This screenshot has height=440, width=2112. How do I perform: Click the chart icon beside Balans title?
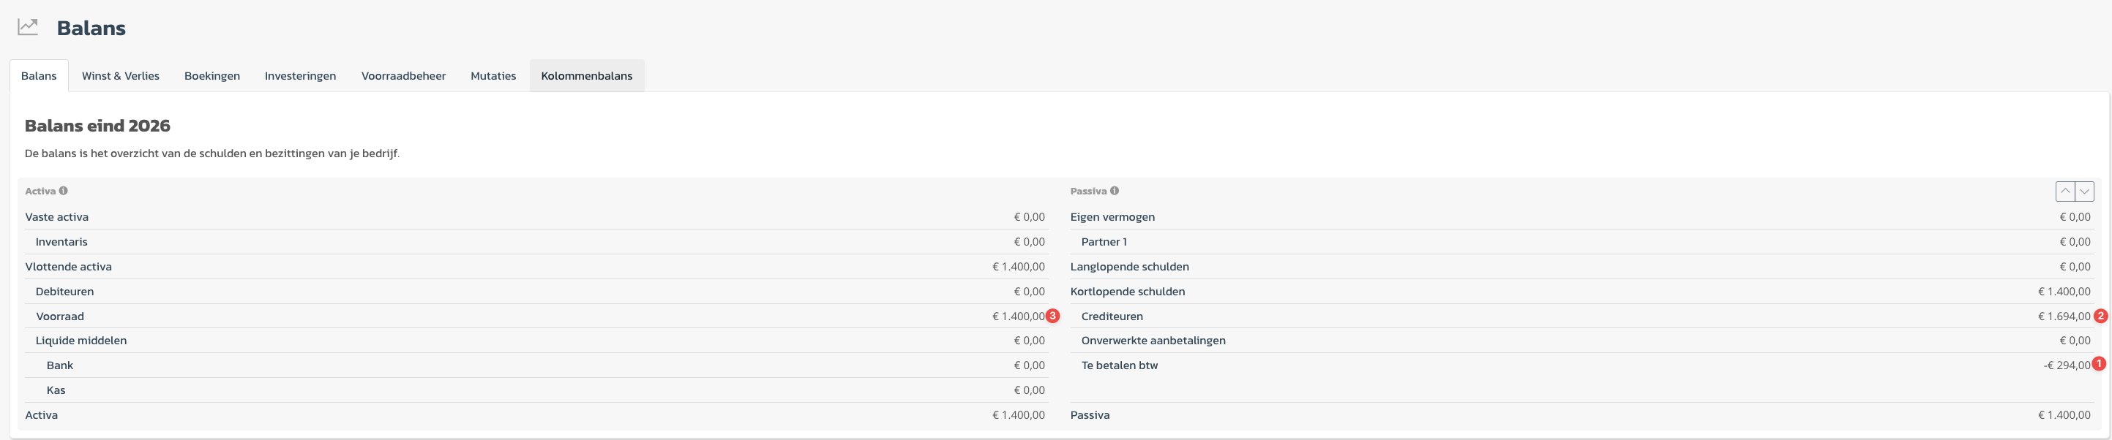tap(28, 27)
